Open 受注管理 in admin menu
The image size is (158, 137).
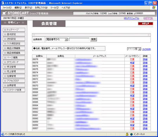point(14,67)
